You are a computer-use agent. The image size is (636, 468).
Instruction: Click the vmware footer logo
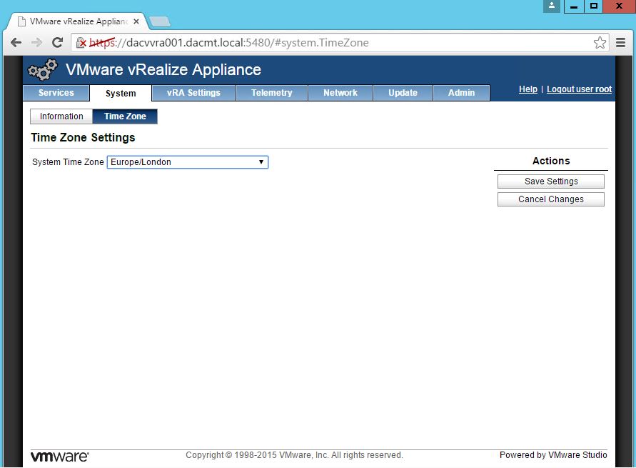point(60,457)
